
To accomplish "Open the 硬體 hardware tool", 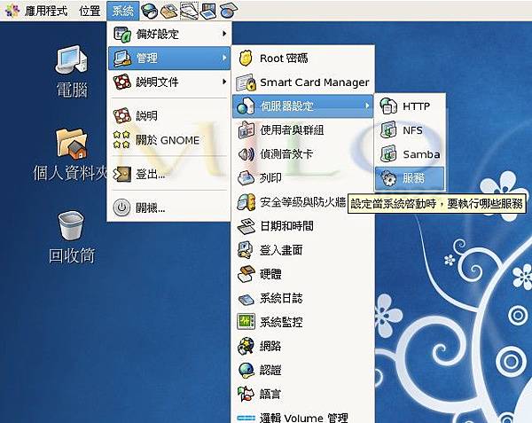I will [303, 274].
